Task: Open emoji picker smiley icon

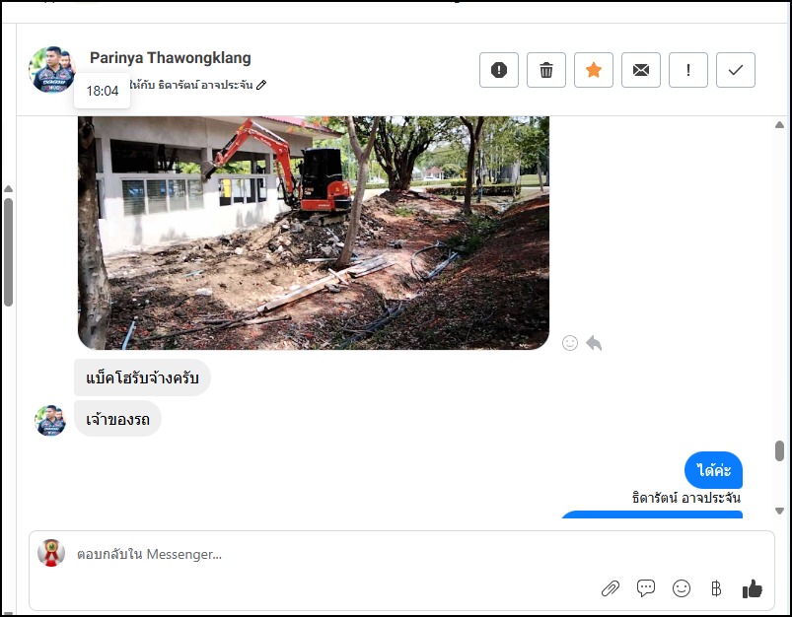Action: point(682,588)
